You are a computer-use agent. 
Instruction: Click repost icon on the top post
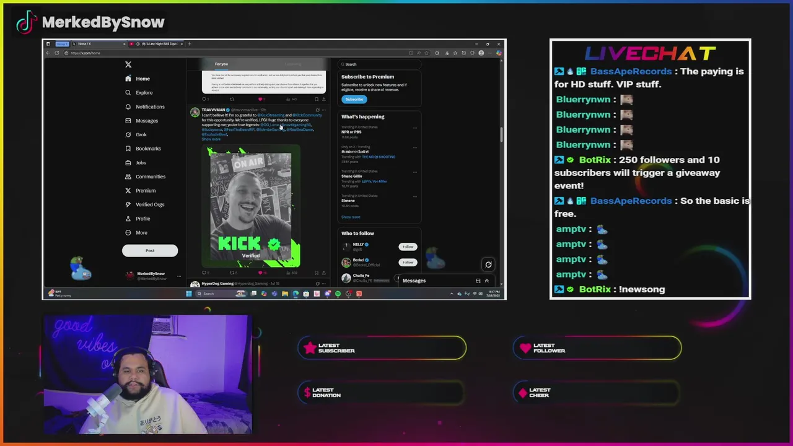(x=232, y=99)
